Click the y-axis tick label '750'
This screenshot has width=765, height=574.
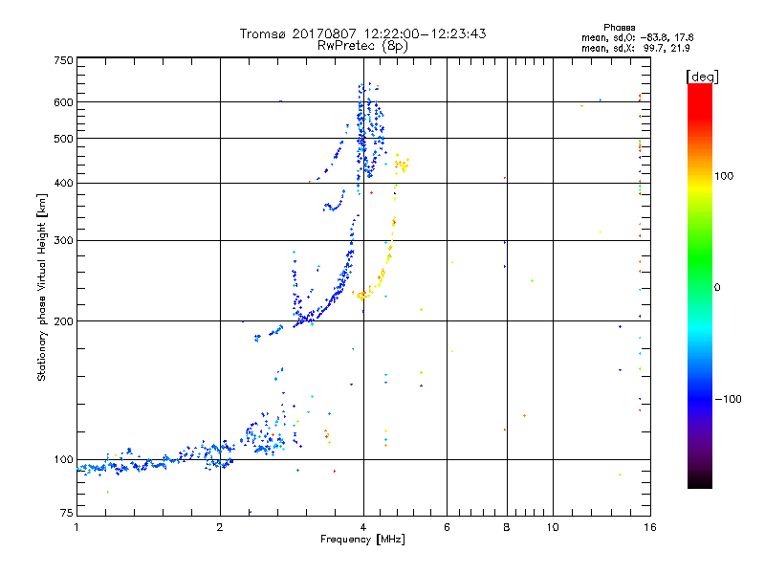pyautogui.click(x=63, y=60)
